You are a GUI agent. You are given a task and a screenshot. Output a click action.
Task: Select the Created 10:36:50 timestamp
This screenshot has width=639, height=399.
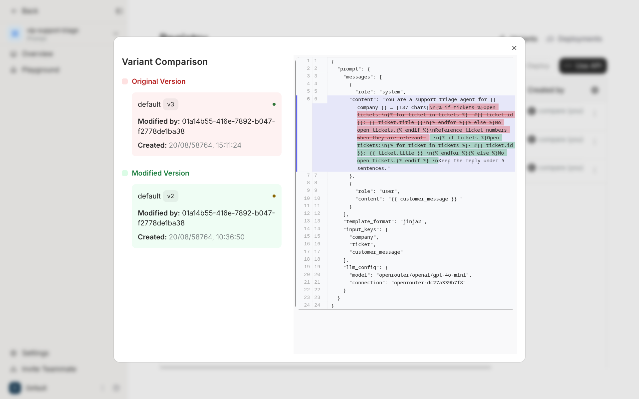(x=207, y=237)
